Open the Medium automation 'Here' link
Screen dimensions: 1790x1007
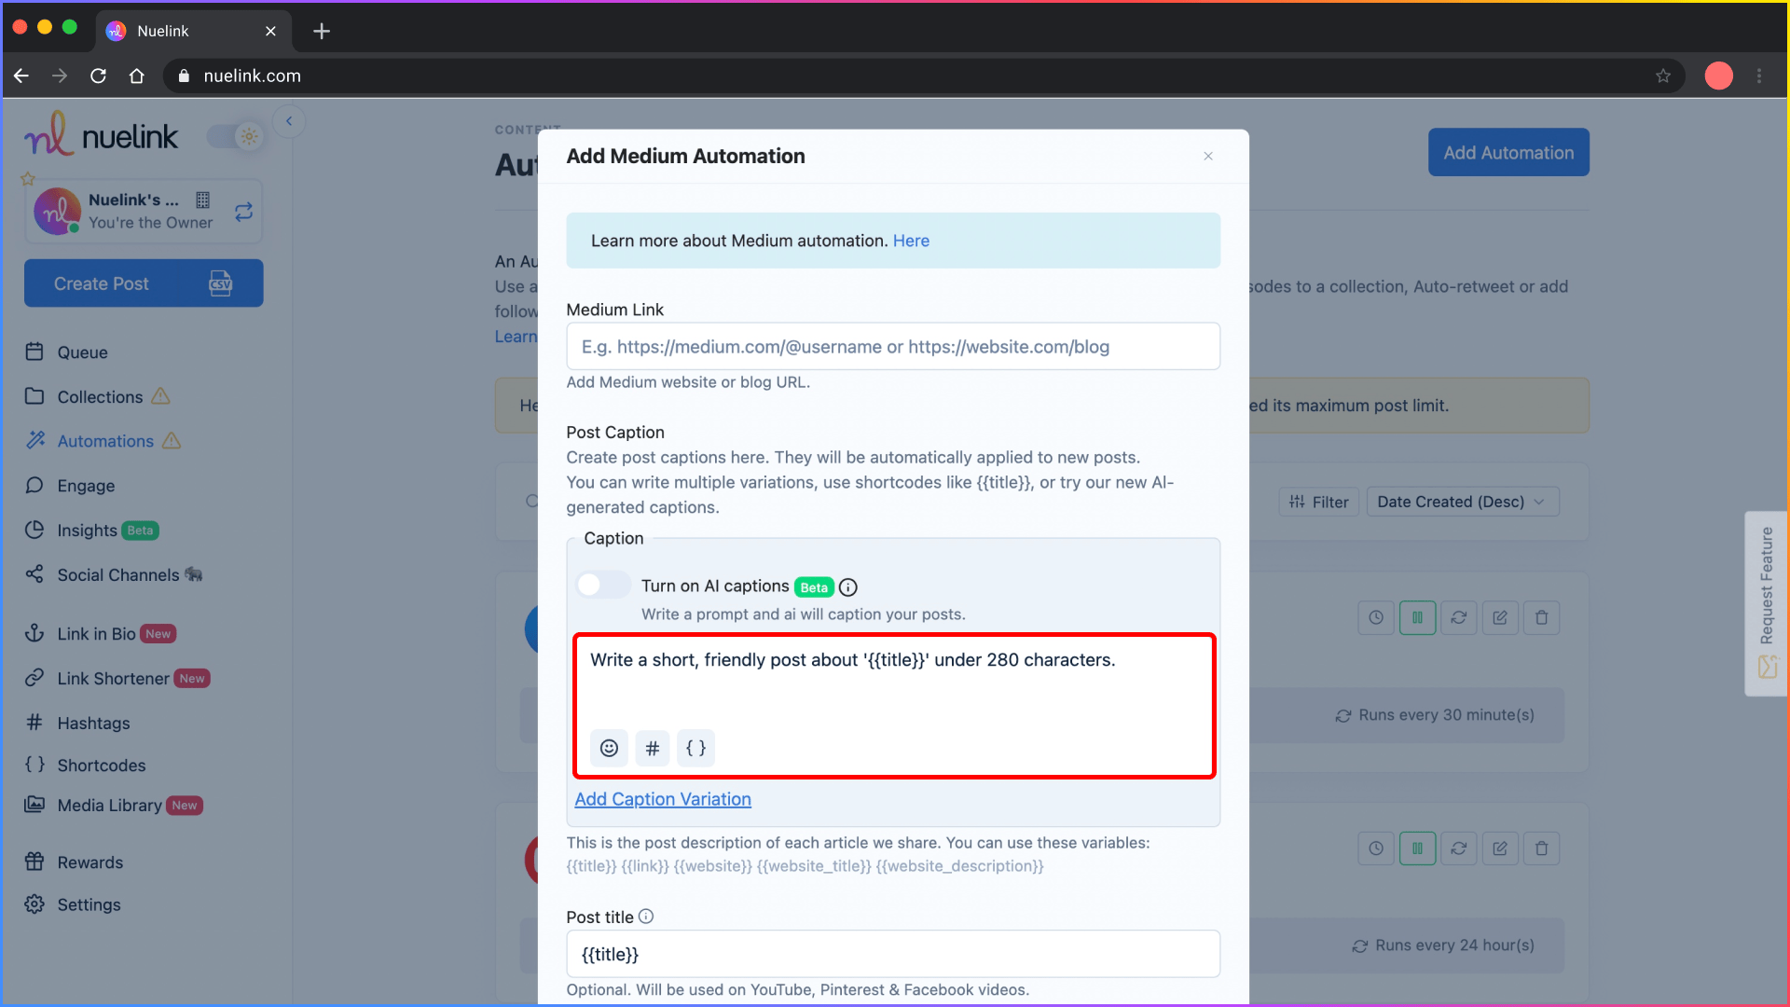point(911,241)
